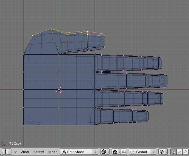189x156 pixels.
Task: Enable vertex select mode
Action: [173, 152]
